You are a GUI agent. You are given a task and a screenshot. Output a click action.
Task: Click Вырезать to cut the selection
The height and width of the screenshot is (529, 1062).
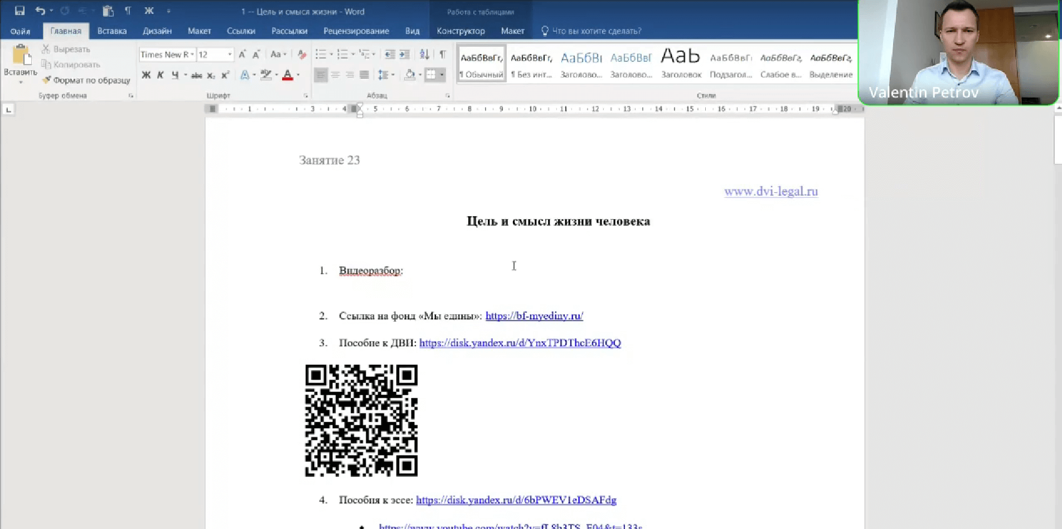coord(66,49)
